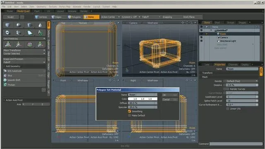Screen dimensions: 265x149
Task: Enable the Make Default checkbox
Action: [130, 115]
